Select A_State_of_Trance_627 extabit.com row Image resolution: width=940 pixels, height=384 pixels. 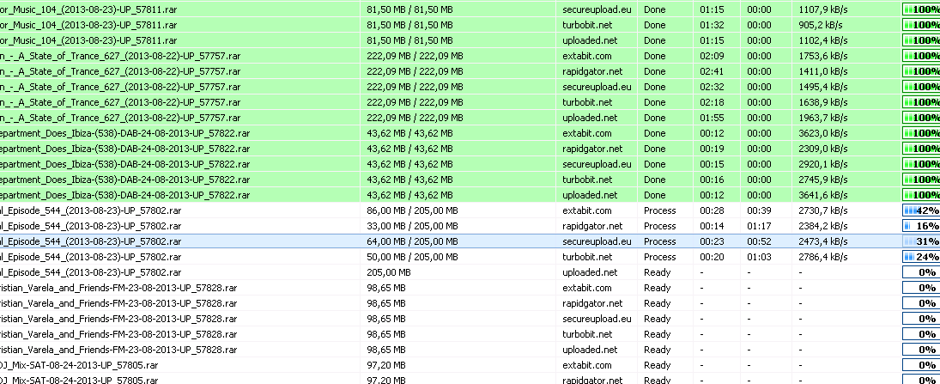[x=470, y=56]
